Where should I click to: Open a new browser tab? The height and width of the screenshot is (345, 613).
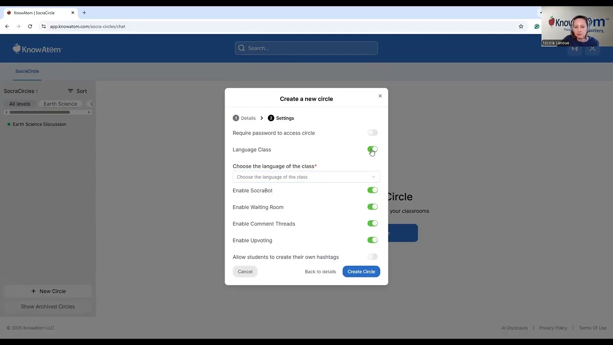pyautogui.click(x=84, y=13)
